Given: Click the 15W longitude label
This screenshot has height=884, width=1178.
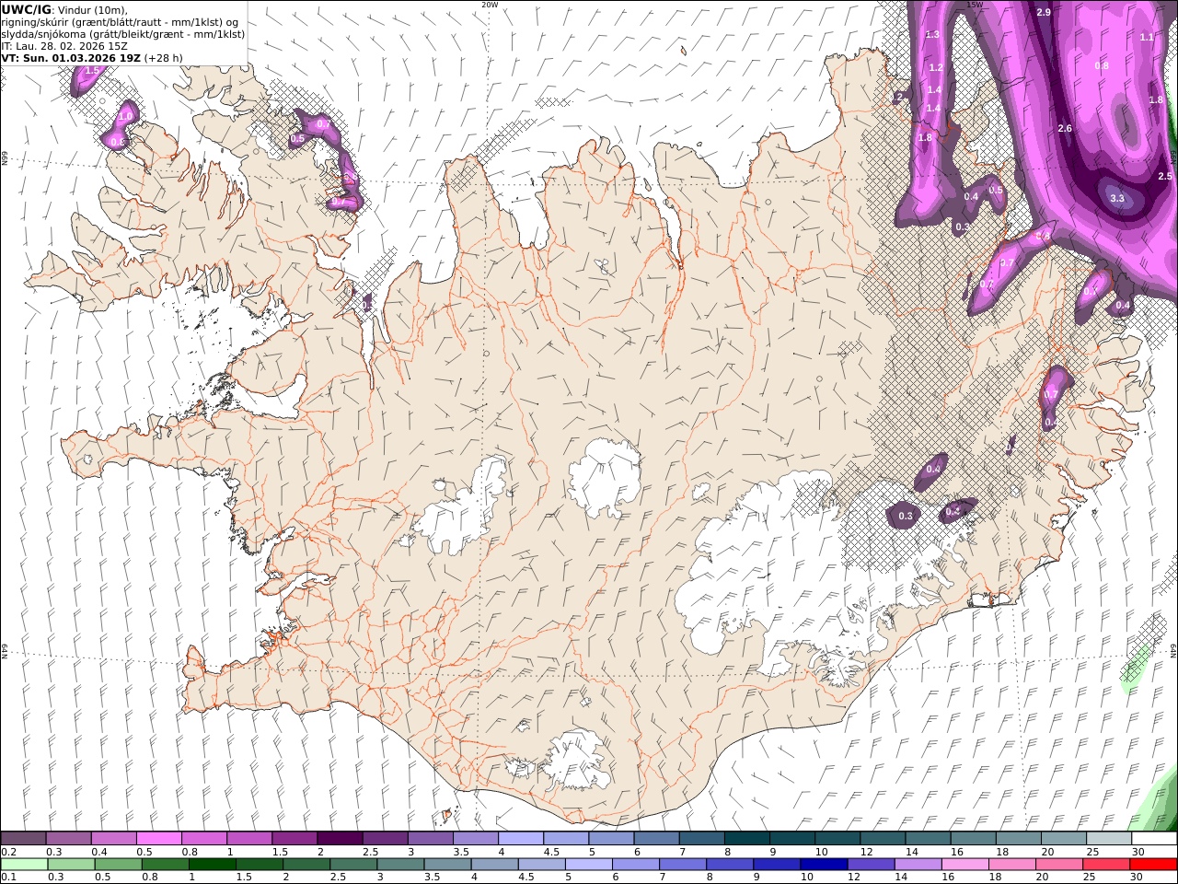Looking at the screenshot, I should [975, 5].
